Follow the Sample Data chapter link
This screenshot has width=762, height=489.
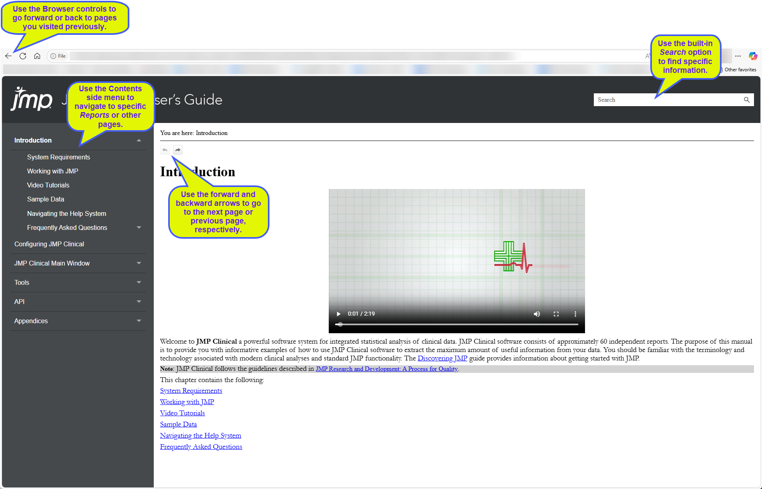point(179,424)
